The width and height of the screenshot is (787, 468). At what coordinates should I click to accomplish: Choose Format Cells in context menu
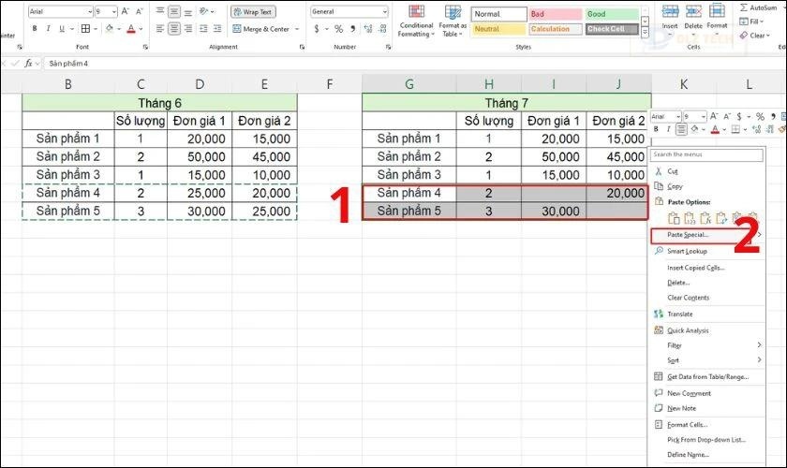click(707, 424)
